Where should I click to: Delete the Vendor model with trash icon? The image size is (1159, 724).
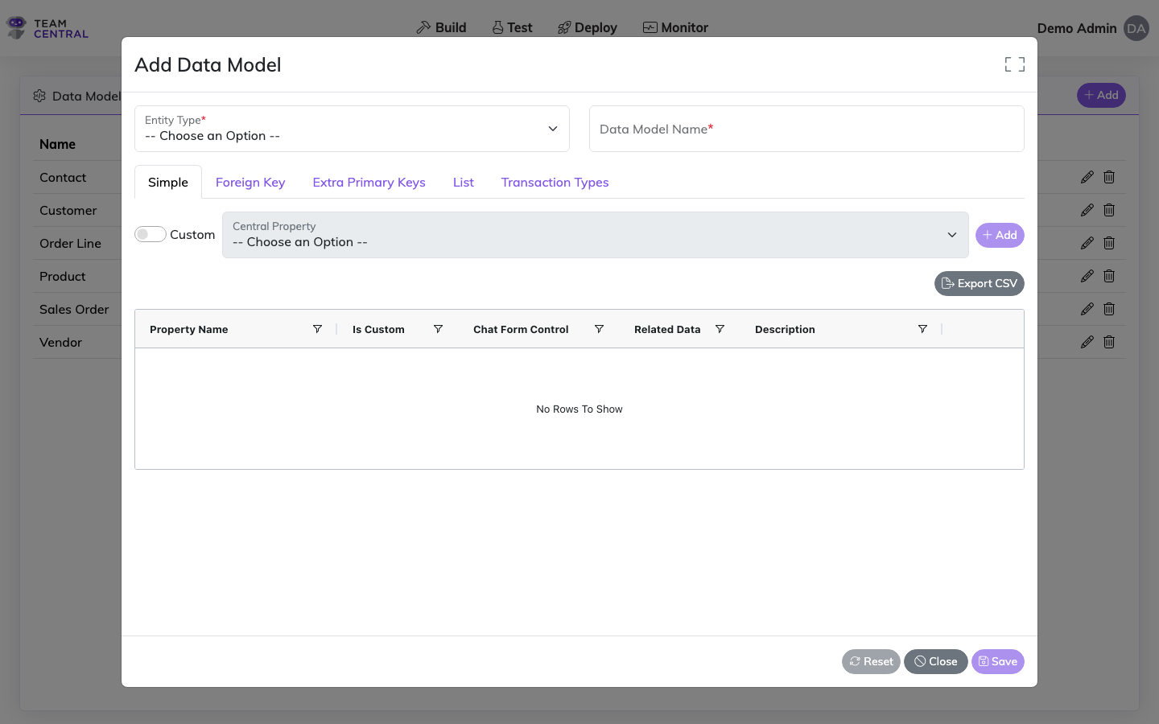(x=1109, y=342)
